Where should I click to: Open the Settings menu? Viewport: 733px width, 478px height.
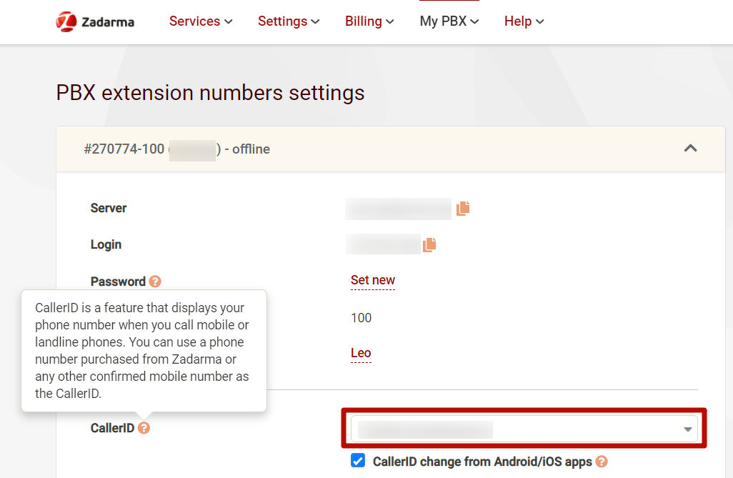point(289,21)
